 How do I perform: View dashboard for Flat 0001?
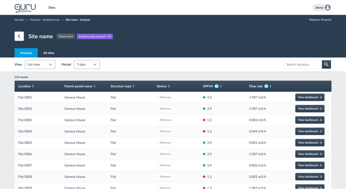tap(310, 97)
